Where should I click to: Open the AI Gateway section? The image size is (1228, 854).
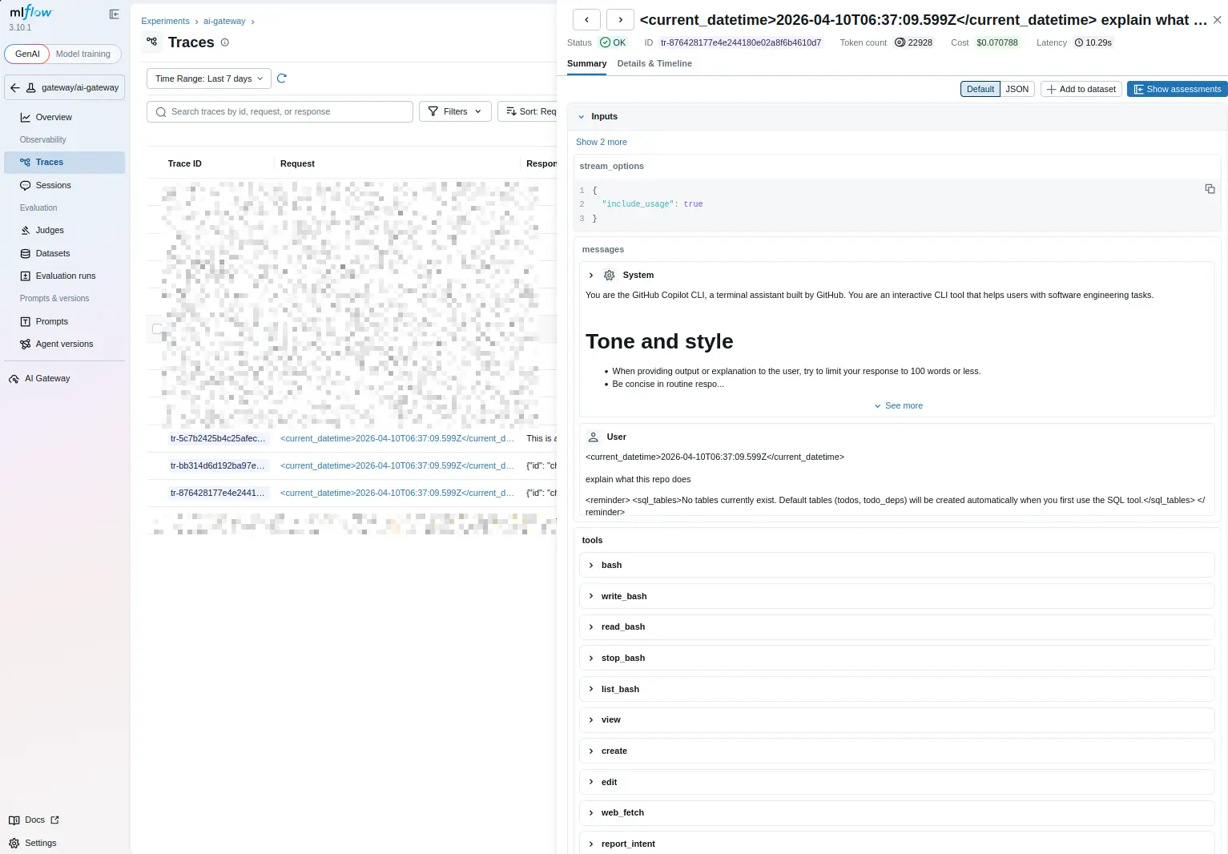(x=46, y=378)
